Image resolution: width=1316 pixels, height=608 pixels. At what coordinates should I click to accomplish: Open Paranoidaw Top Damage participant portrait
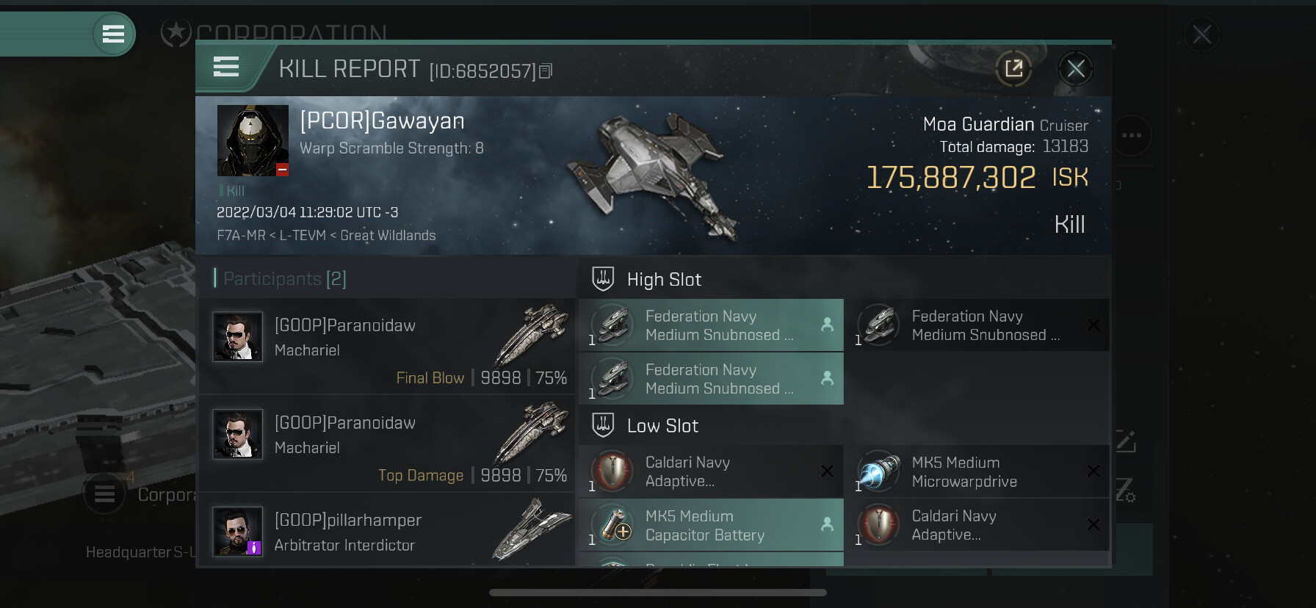click(237, 434)
